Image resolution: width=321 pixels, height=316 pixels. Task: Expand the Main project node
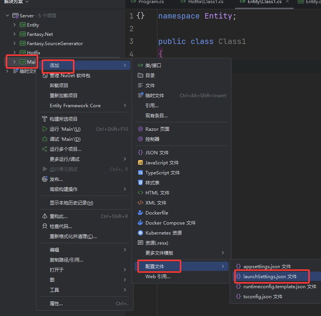coord(14,62)
